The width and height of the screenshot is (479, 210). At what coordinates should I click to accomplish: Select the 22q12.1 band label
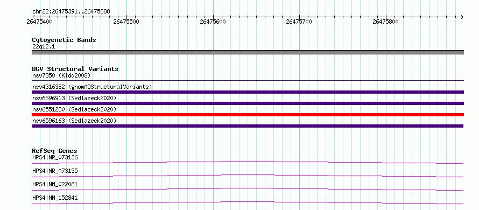coord(44,47)
